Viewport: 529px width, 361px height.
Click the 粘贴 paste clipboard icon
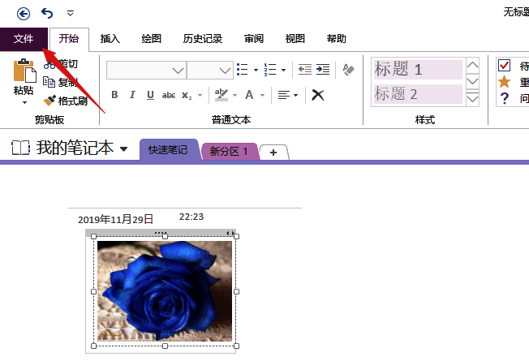(x=24, y=71)
